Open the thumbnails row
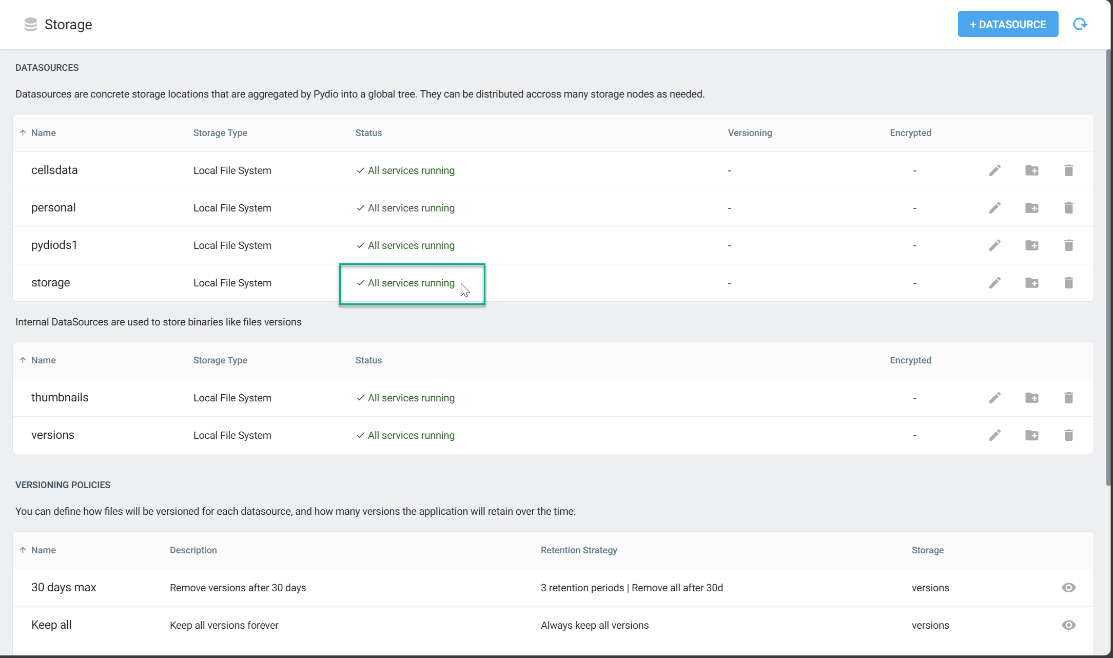 553,398
